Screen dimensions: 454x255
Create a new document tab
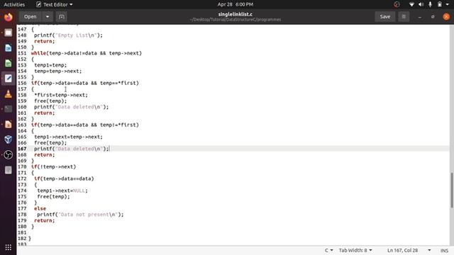(x=62, y=17)
